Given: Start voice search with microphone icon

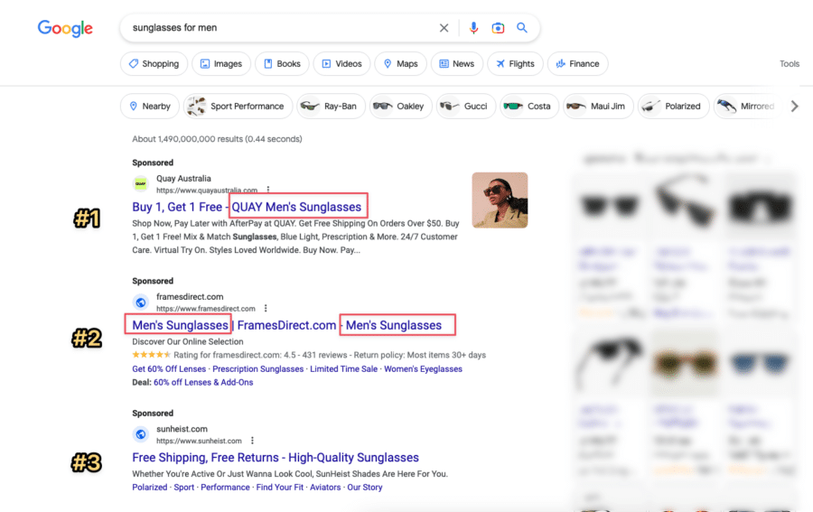Looking at the screenshot, I should (473, 28).
